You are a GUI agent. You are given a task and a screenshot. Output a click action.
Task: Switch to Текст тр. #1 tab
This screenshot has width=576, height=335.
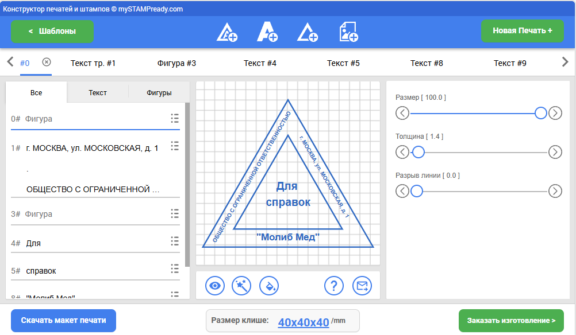pyautogui.click(x=93, y=63)
